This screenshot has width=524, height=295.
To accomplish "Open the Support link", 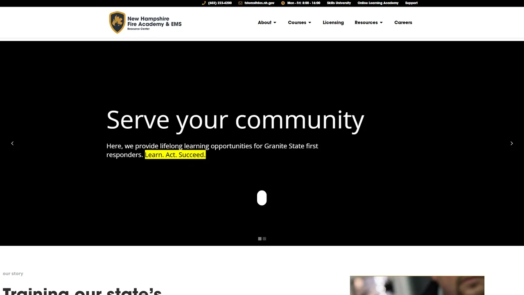I will (411, 3).
